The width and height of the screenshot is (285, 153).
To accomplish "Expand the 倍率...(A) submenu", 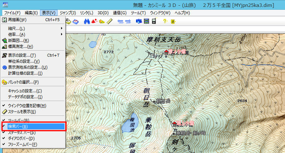I will [33, 34].
